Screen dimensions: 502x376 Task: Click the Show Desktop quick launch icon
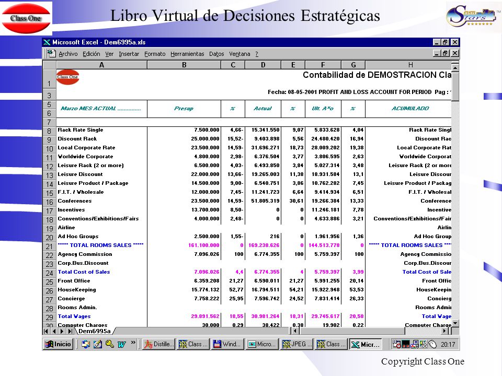click(86, 344)
